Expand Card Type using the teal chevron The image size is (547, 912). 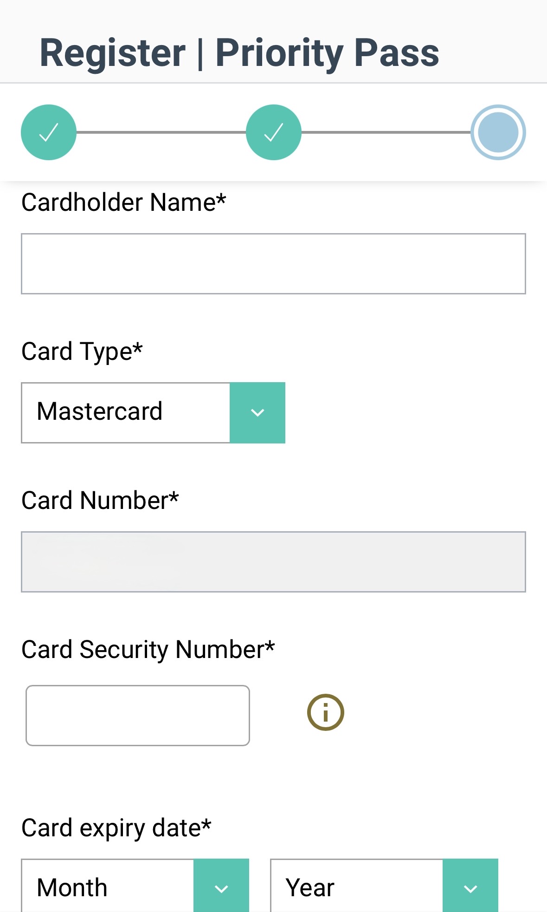point(257,413)
